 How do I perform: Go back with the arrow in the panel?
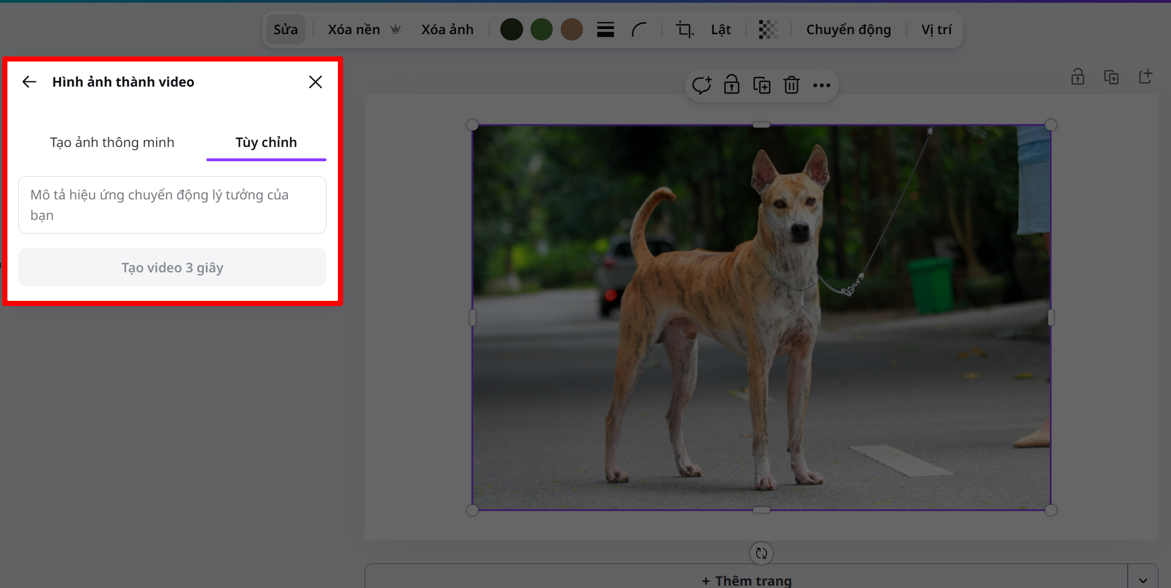(x=29, y=81)
